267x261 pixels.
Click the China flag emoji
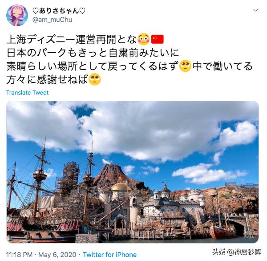point(158,39)
